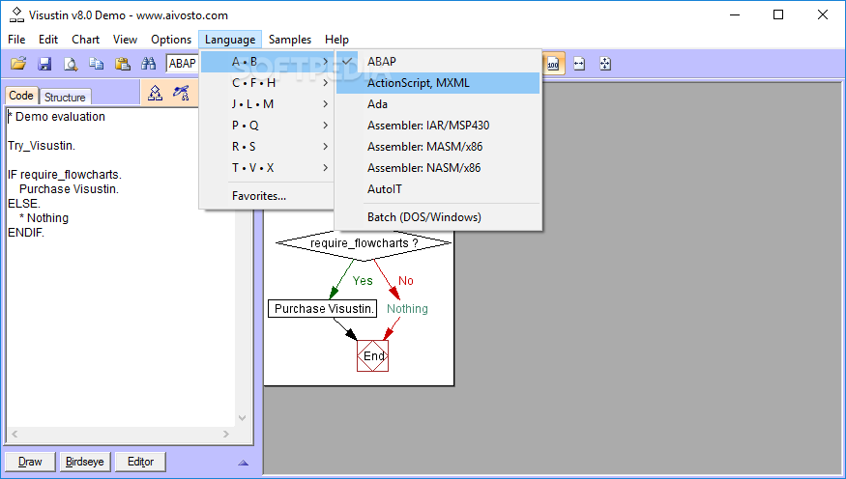Expand the T • V • X submenu
The image size is (846, 479).
point(267,168)
